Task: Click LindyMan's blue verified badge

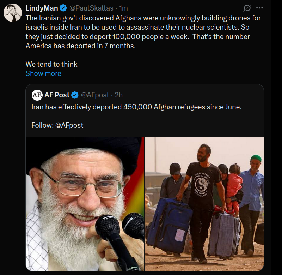Action: 63,8
